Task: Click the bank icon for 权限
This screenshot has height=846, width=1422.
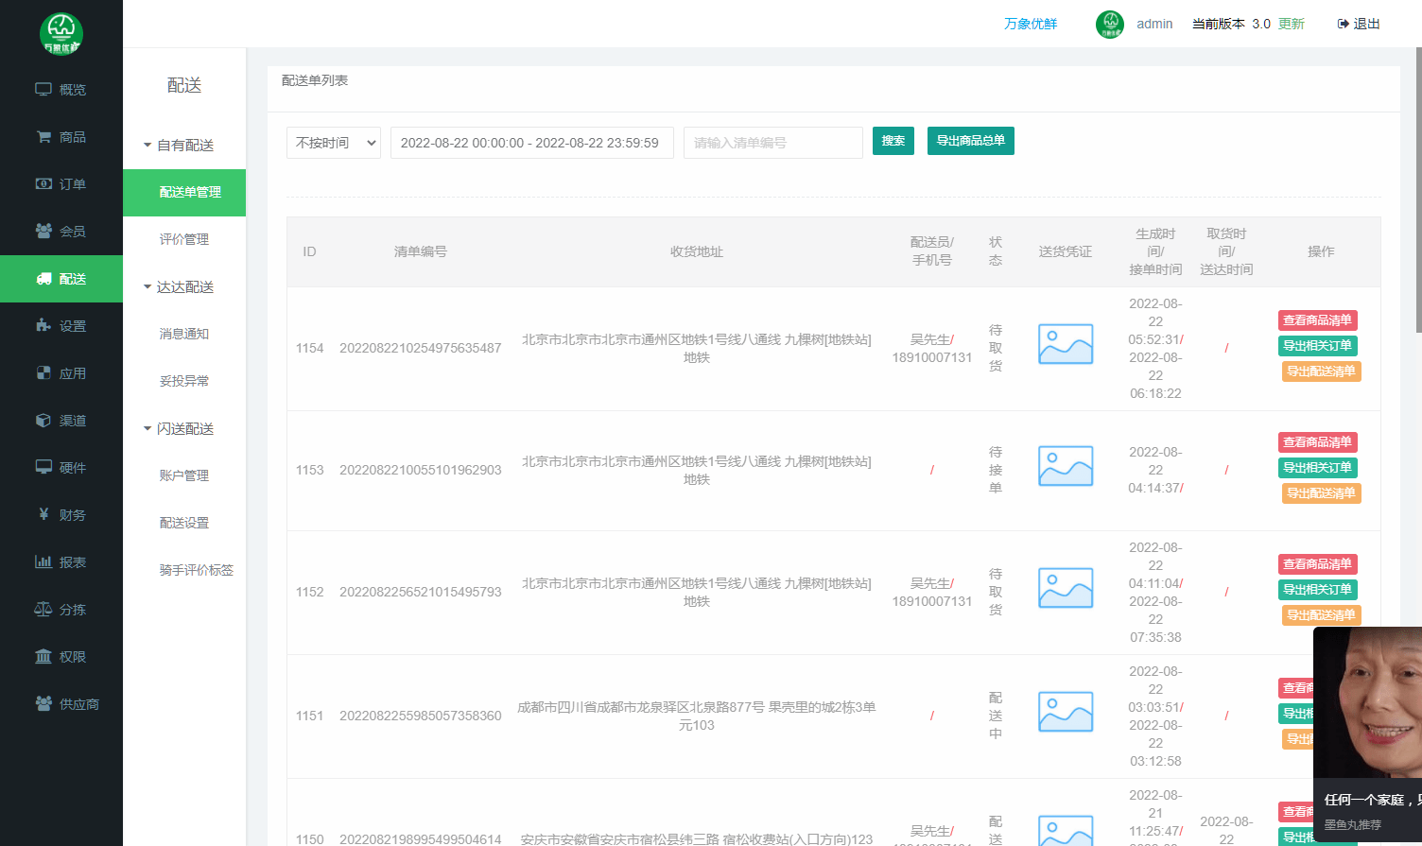Action: (x=43, y=657)
